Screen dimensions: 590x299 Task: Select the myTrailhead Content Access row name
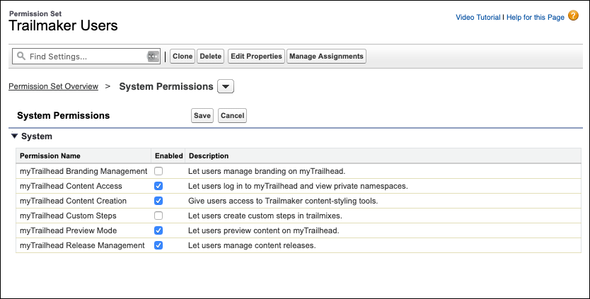coord(71,186)
